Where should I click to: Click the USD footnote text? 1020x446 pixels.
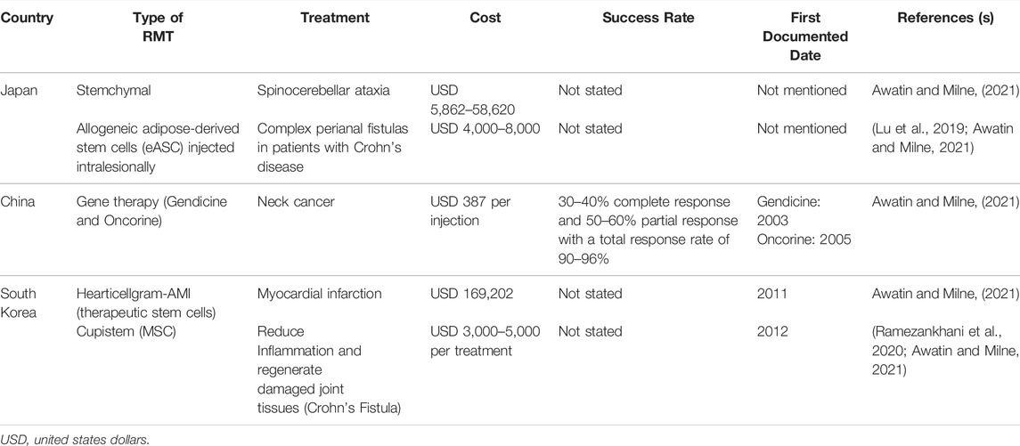pyautogui.click(x=75, y=440)
